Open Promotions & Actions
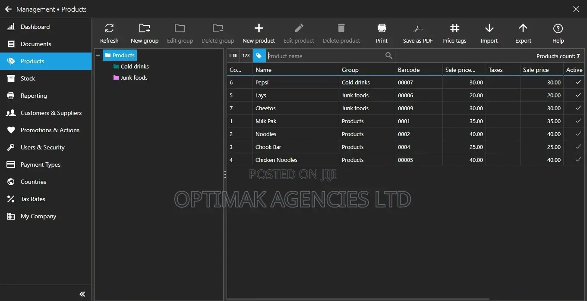The height and width of the screenshot is (301, 587). [46, 130]
